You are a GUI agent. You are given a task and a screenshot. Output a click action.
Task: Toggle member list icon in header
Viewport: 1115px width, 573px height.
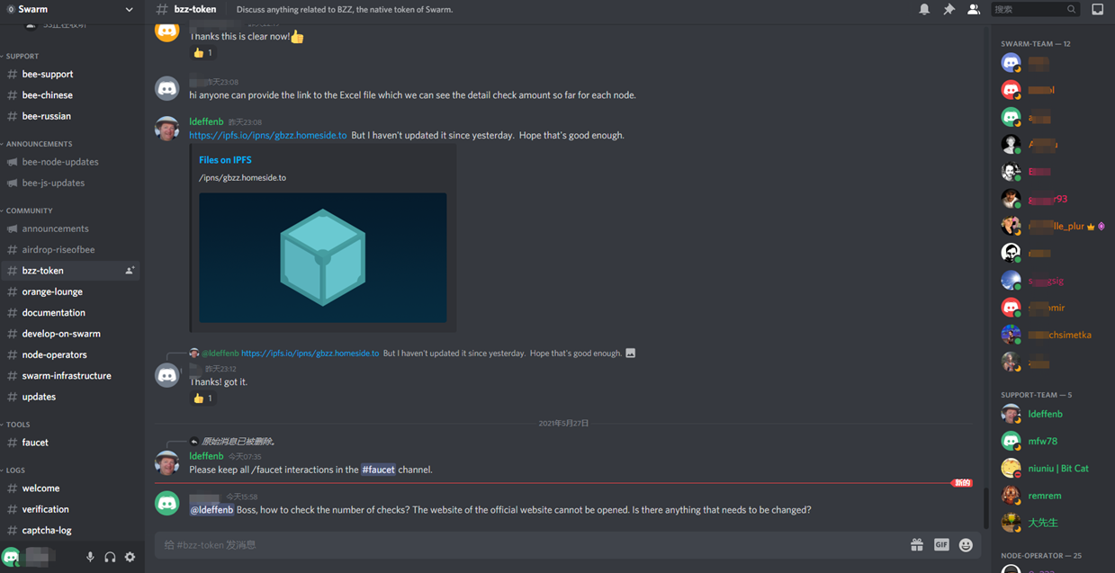[973, 9]
